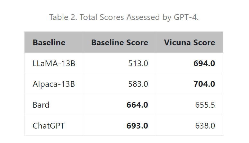Image resolution: width=249 pixels, height=143 pixels.
Task: Select the 'Baseline' column header
Action: click(x=49, y=42)
